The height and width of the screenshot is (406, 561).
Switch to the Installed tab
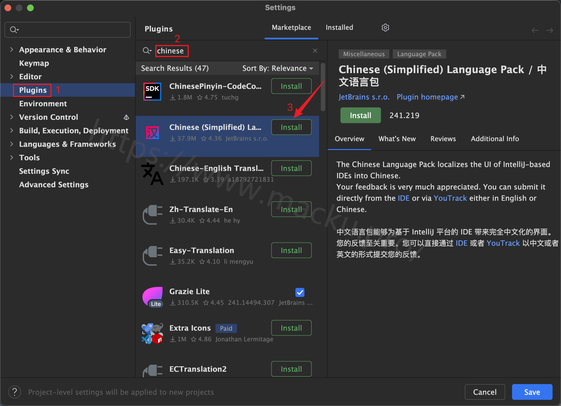pos(339,28)
